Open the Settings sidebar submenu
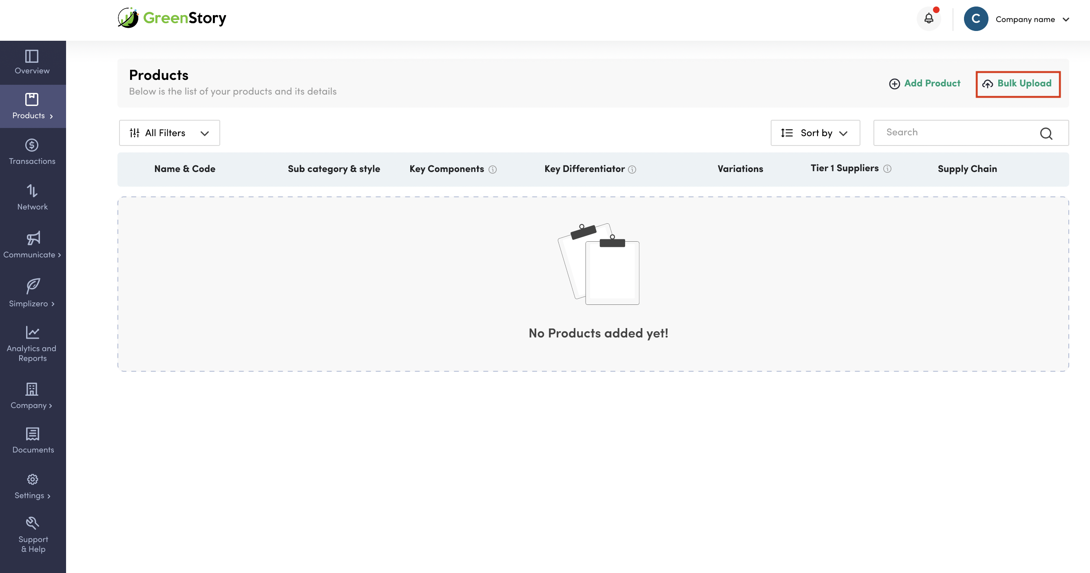 (x=32, y=486)
